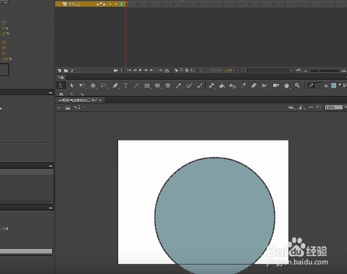Step forward one frame
Screen dimensions: 347x274
[146, 70]
